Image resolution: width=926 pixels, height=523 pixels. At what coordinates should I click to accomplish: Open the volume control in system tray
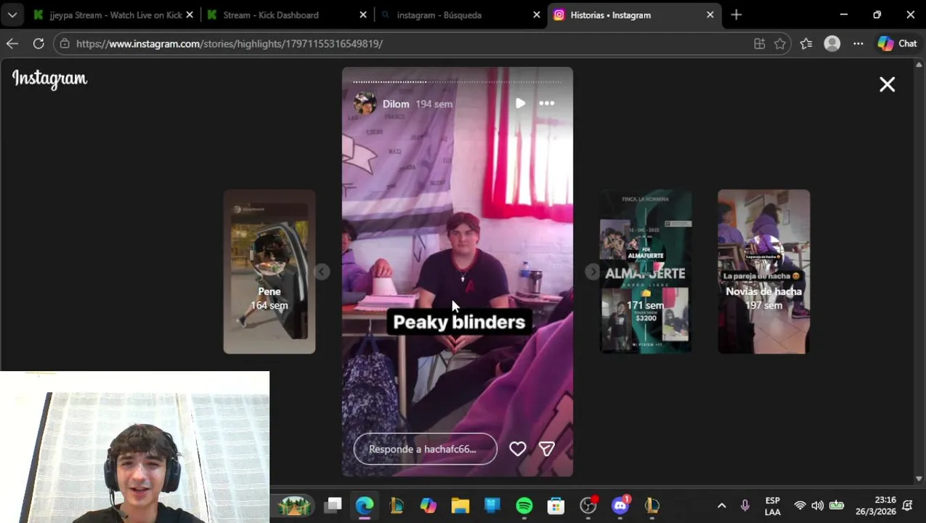point(818,506)
